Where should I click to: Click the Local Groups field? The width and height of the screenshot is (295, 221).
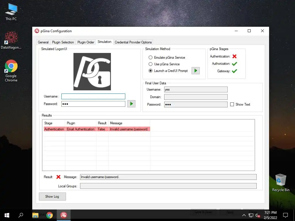pos(168,186)
